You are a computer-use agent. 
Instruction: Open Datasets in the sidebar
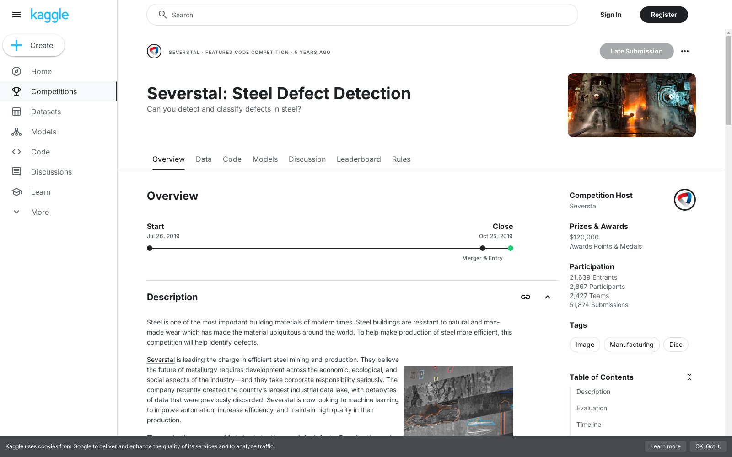59,112
